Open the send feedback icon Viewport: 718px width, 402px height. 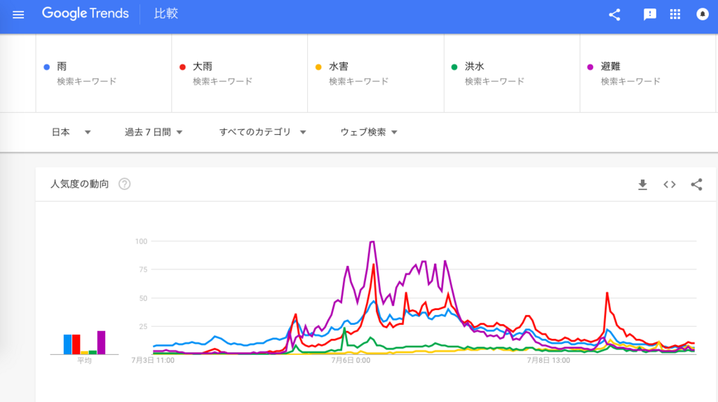(649, 15)
